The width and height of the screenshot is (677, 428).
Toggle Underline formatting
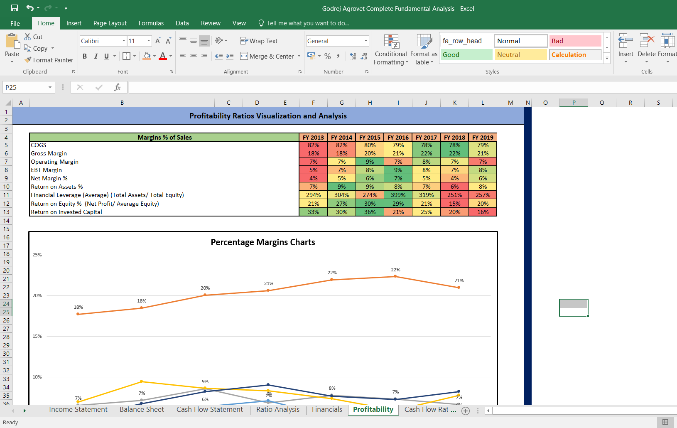(x=106, y=56)
